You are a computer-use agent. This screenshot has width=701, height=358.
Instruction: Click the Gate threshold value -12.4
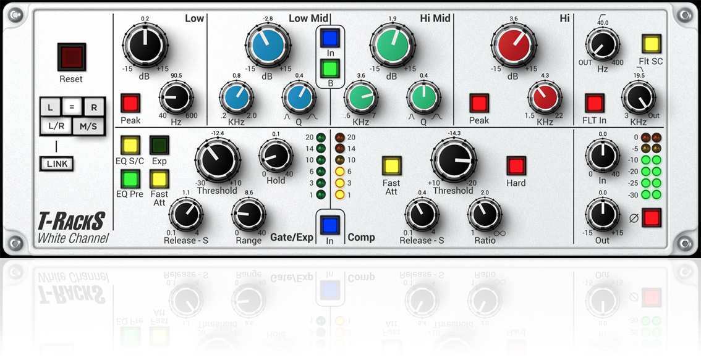tap(218, 133)
